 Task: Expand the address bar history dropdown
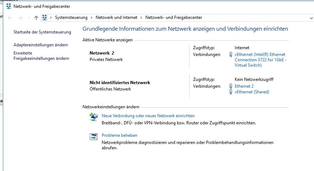point(311,18)
